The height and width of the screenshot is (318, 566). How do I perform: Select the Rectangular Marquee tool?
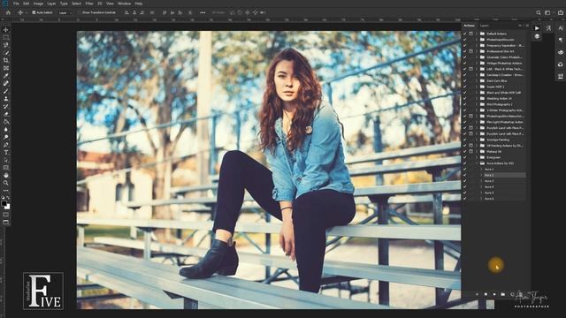[6, 37]
